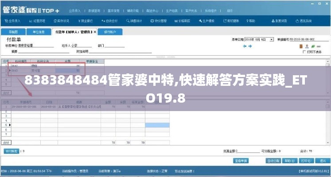Open the 基本信息 menu

click(x=113, y=11)
